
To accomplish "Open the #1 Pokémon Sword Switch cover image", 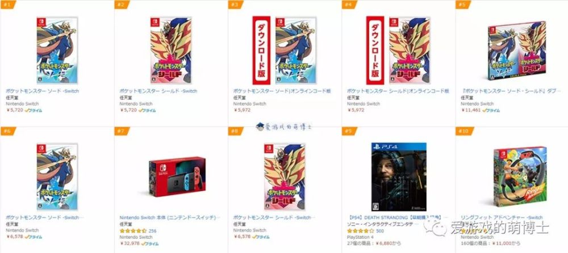I will [x=57, y=50].
